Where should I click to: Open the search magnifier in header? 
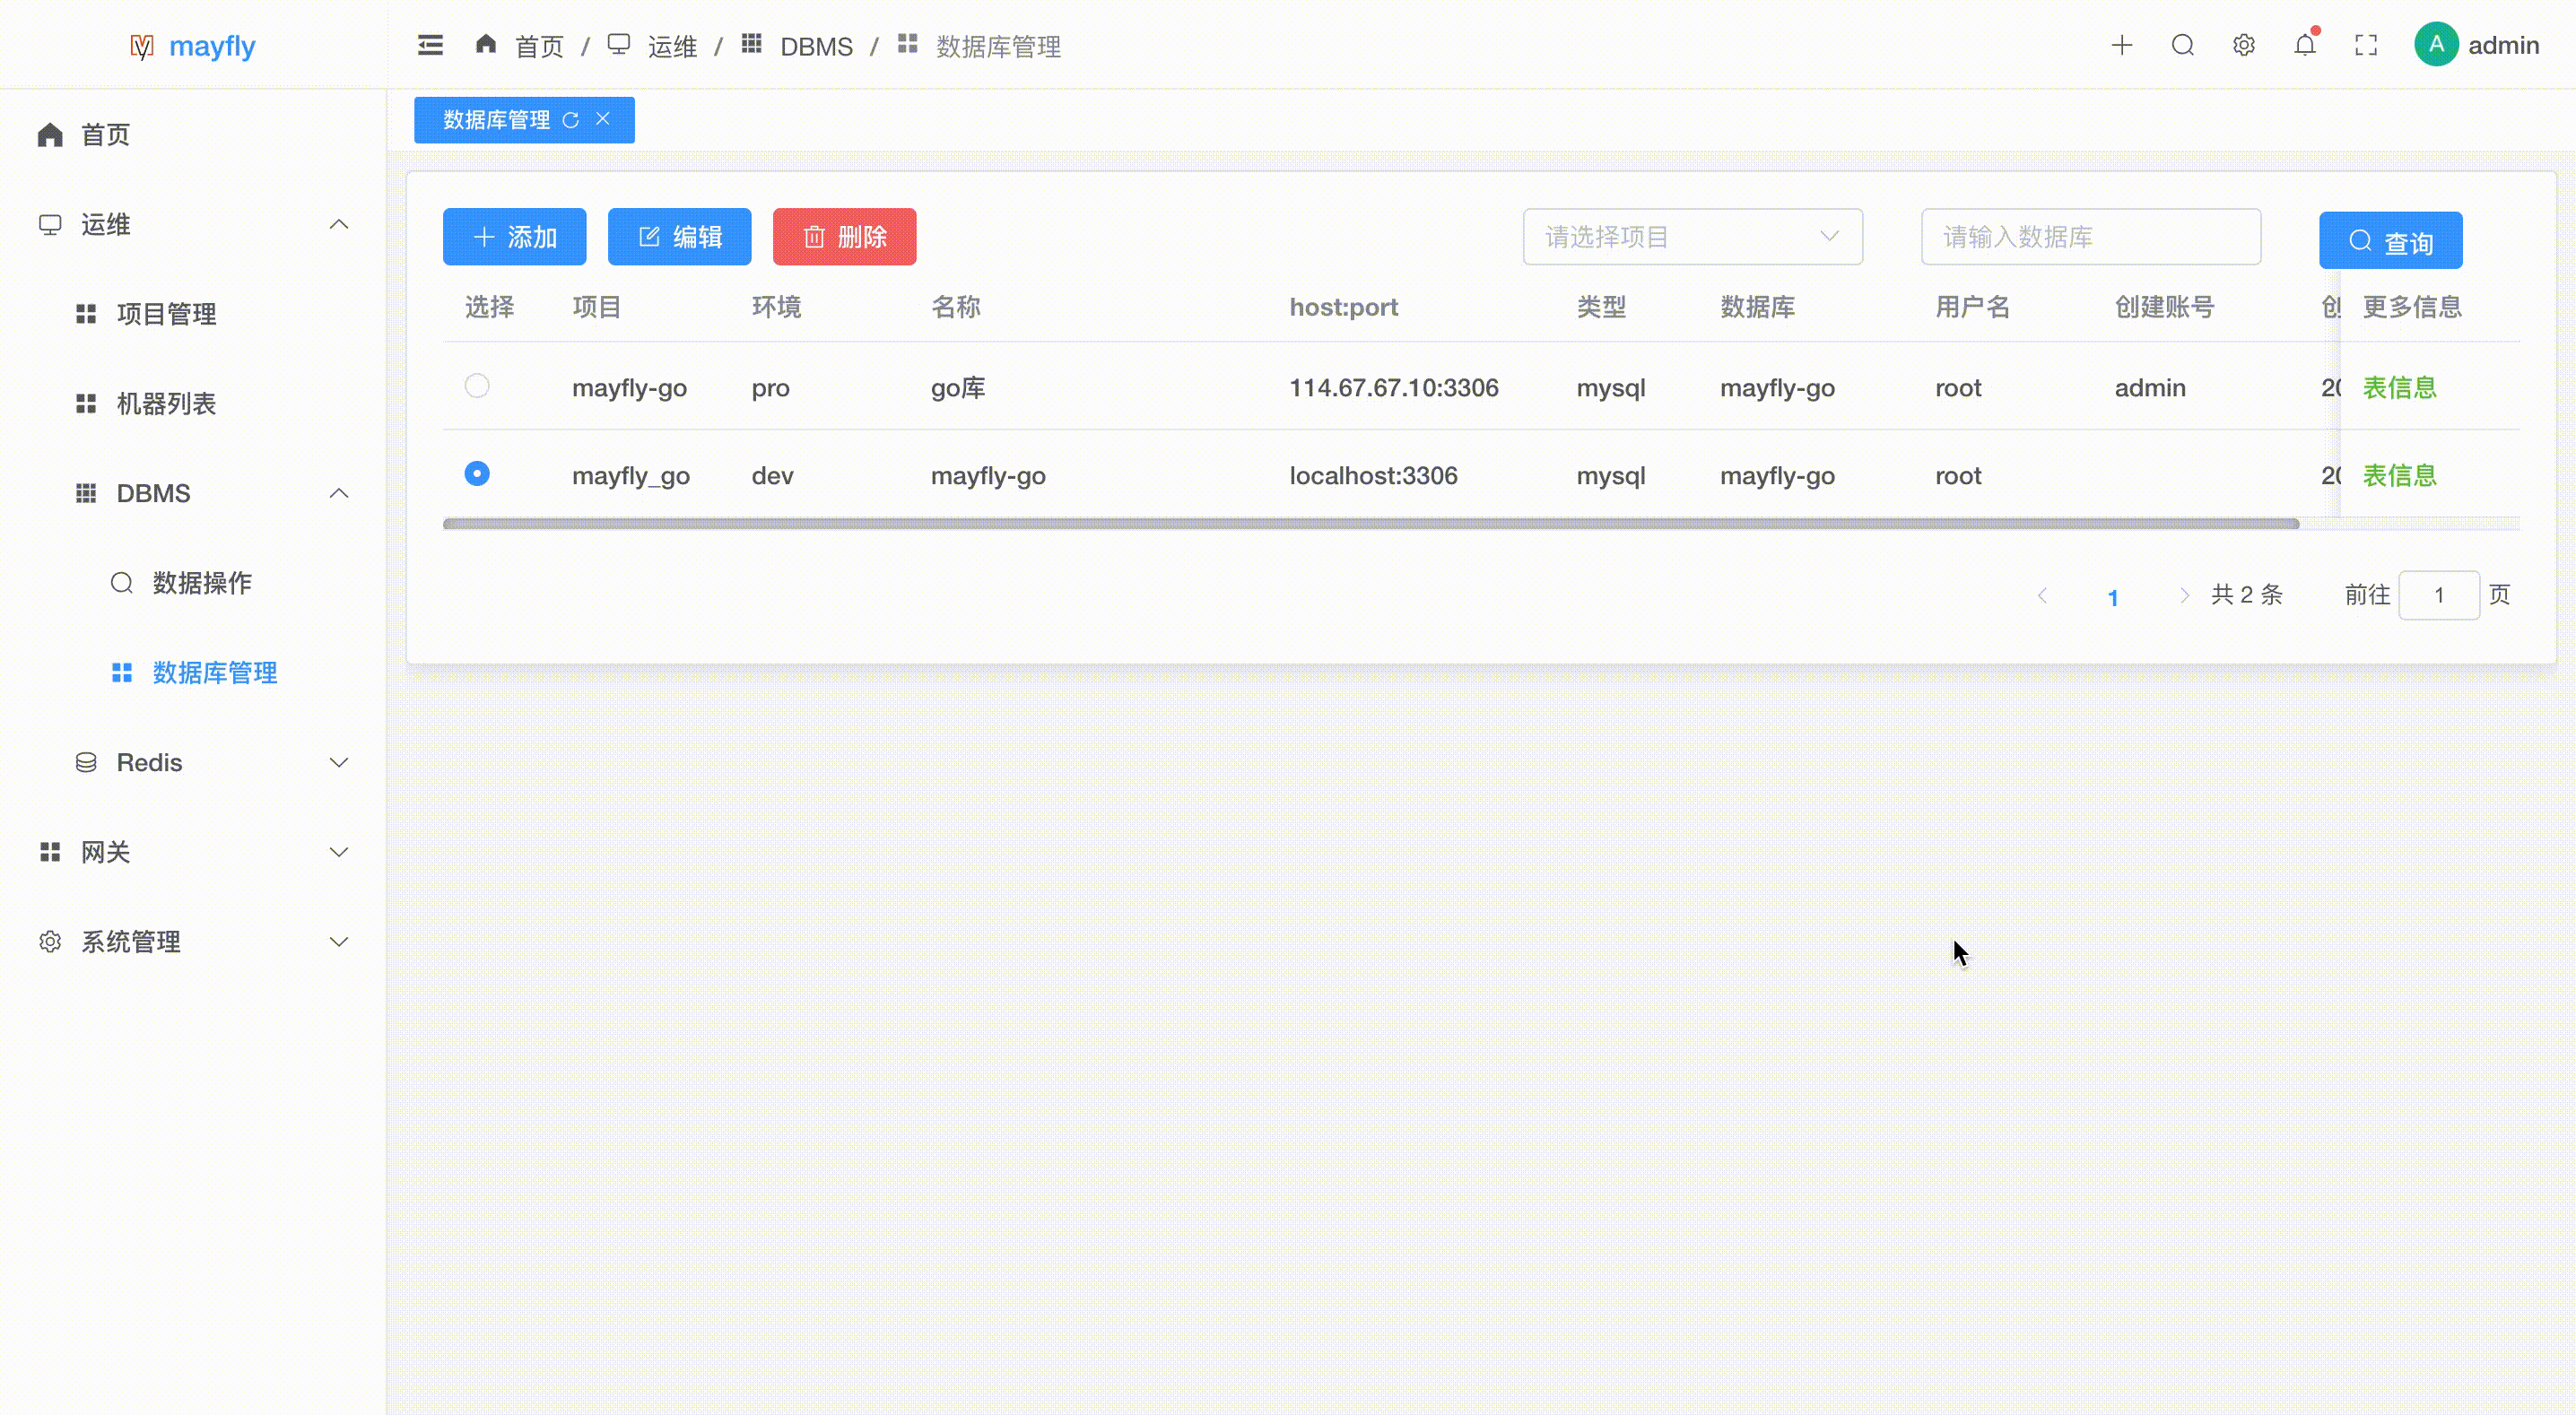(x=2182, y=46)
